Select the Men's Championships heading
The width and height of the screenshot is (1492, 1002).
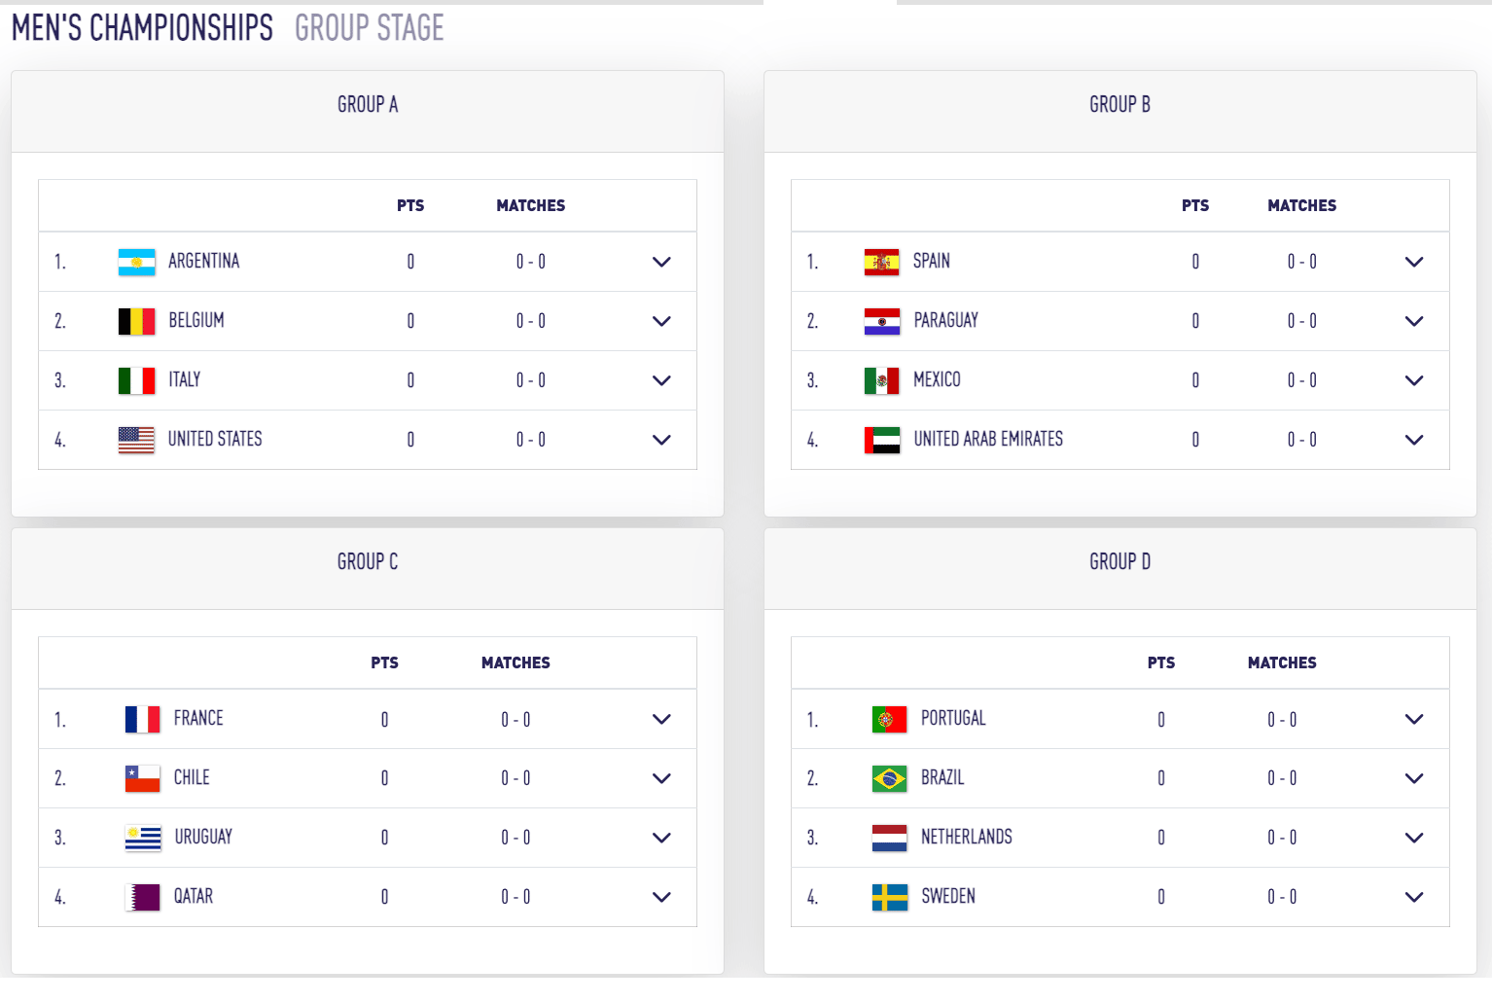pos(142,28)
